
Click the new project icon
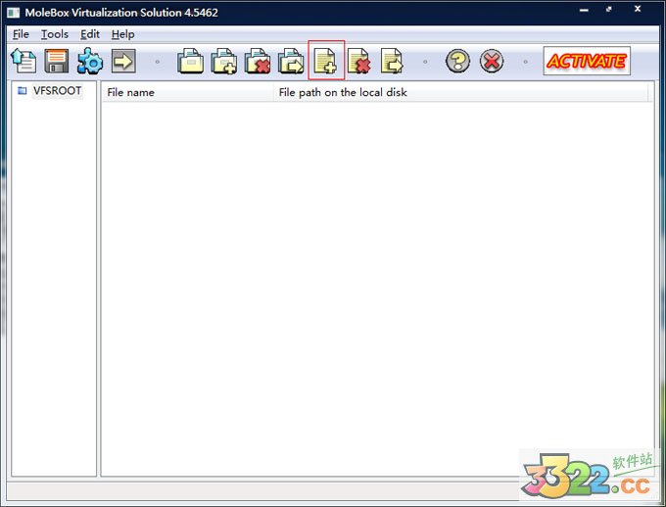tap(24, 61)
